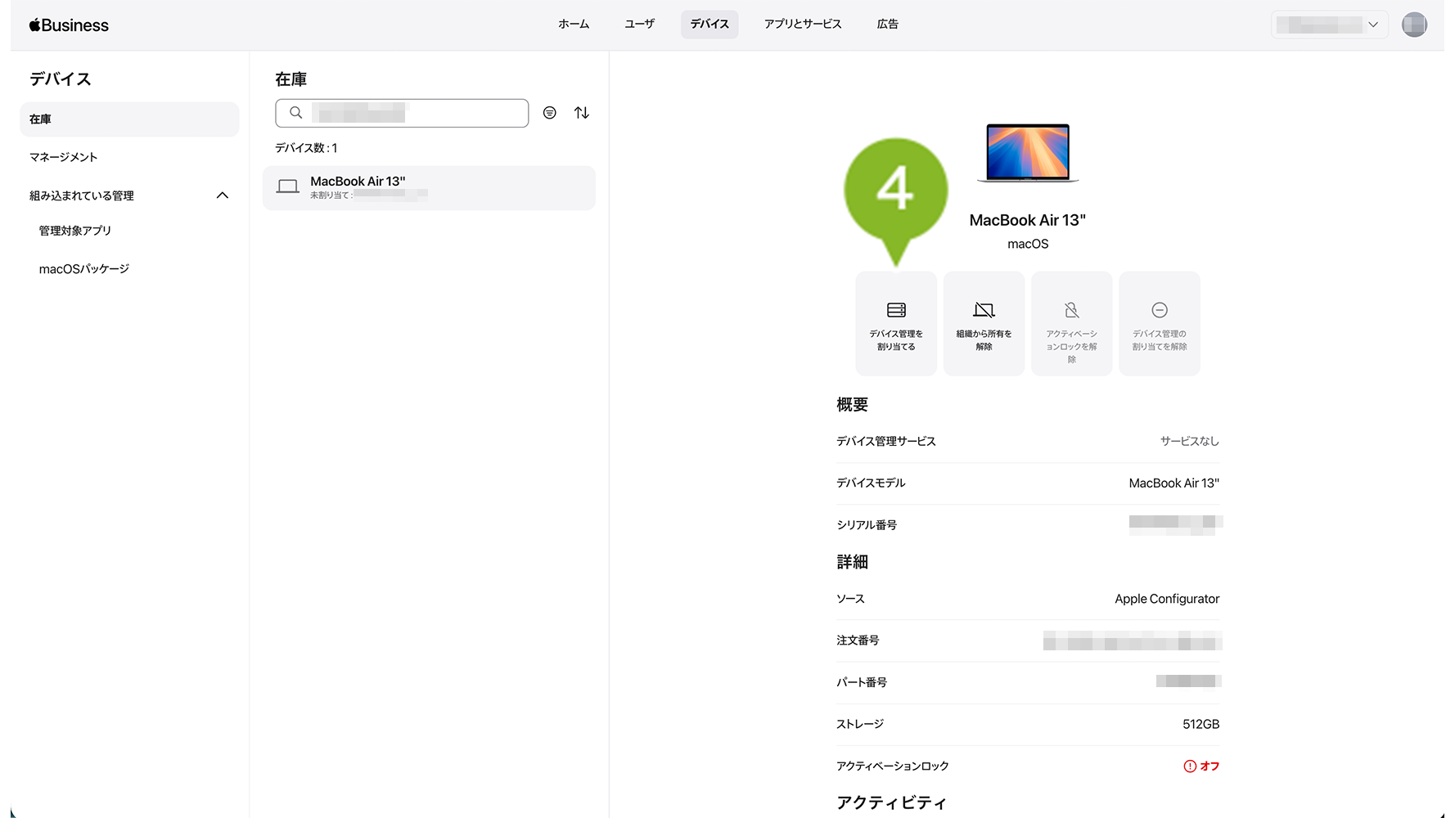Image resolution: width=1455 pixels, height=818 pixels.
Task: Open the ホーム tab
Action: [x=574, y=25]
